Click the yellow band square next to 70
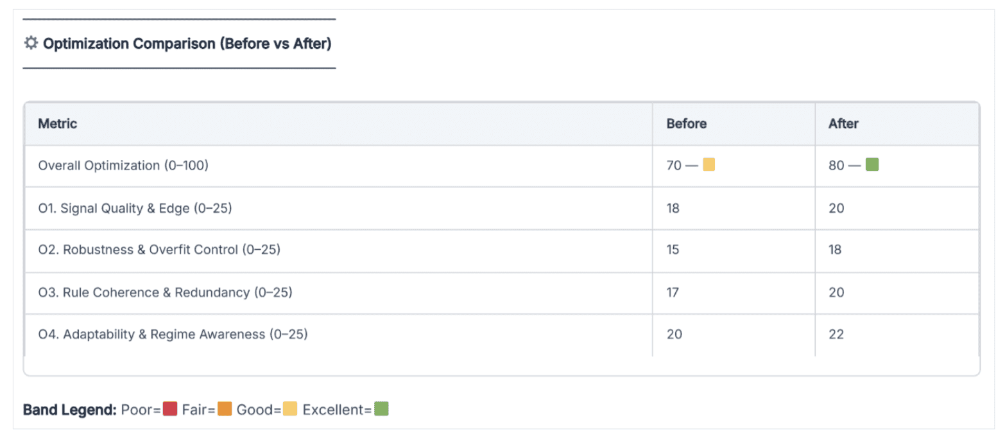The height and width of the screenshot is (438, 1005). coord(709,165)
